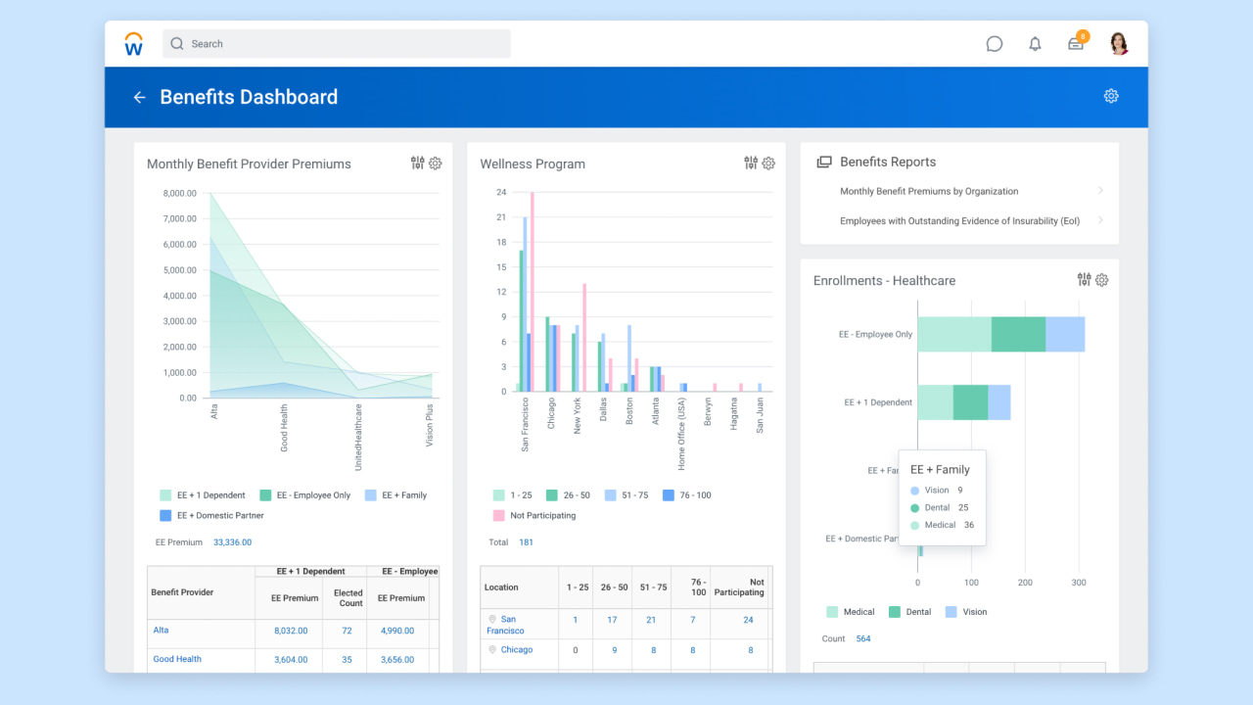Toggle 51 - 75 wellness legend entry
Image resolution: width=1253 pixels, height=705 pixels.
pyautogui.click(x=626, y=495)
